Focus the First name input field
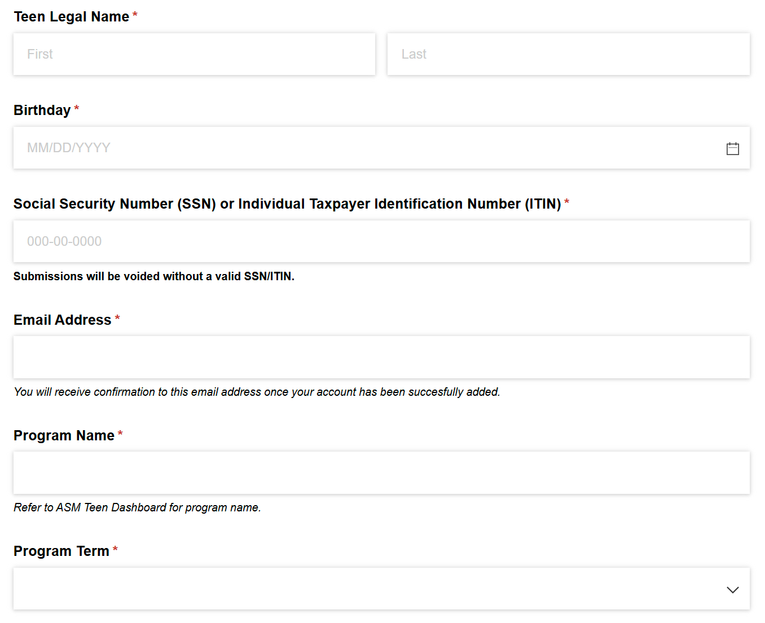 coord(194,54)
